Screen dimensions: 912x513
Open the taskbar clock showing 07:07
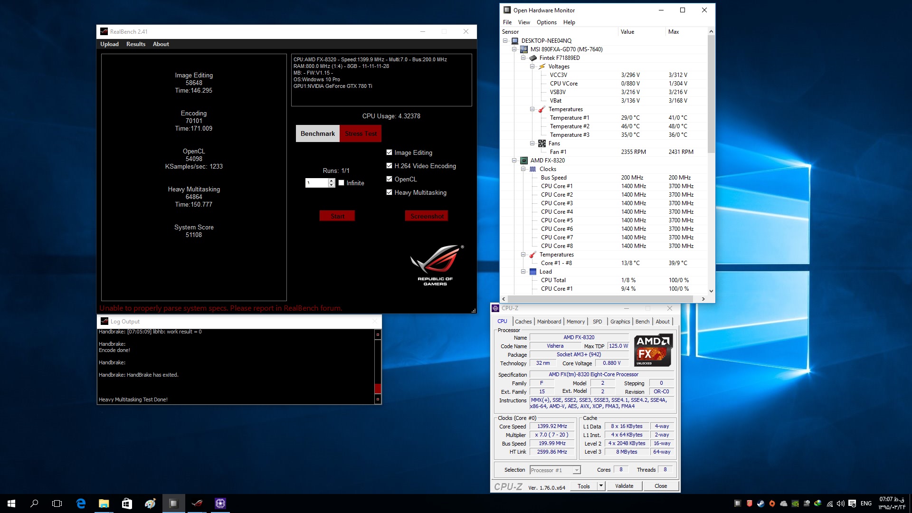coord(892,503)
